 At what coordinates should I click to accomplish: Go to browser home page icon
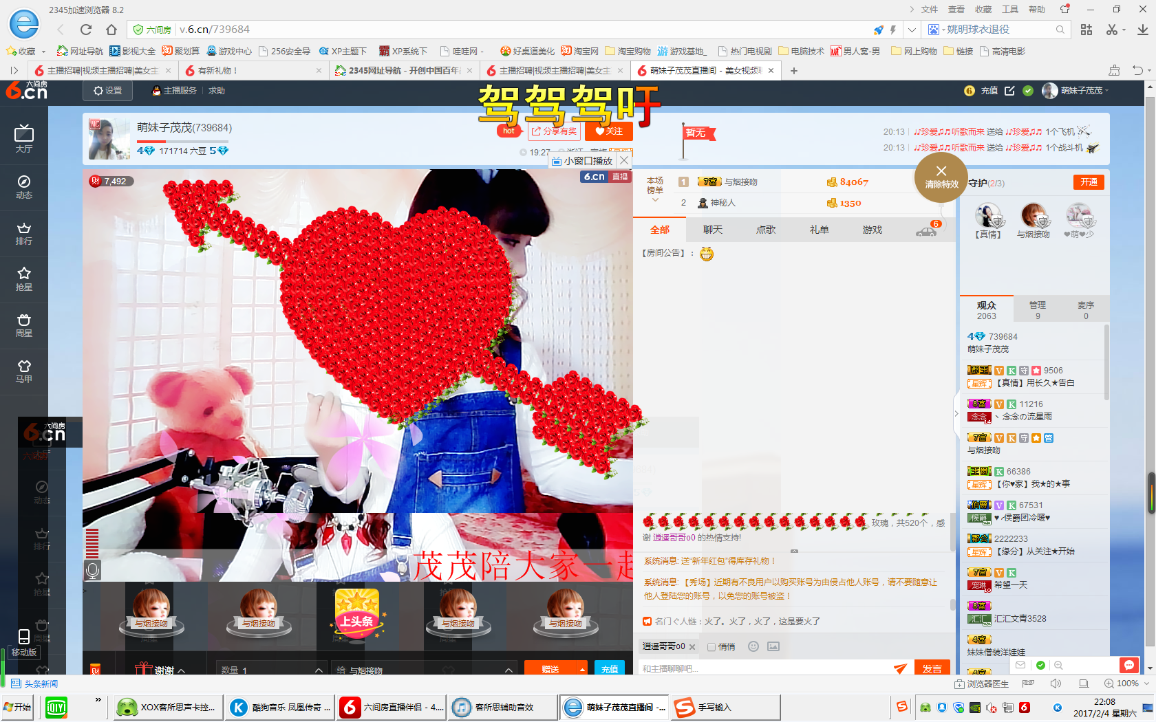click(111, 30)
